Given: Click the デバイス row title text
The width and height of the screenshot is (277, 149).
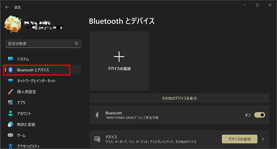Looking at the screenshot, I should pos(111,137).
